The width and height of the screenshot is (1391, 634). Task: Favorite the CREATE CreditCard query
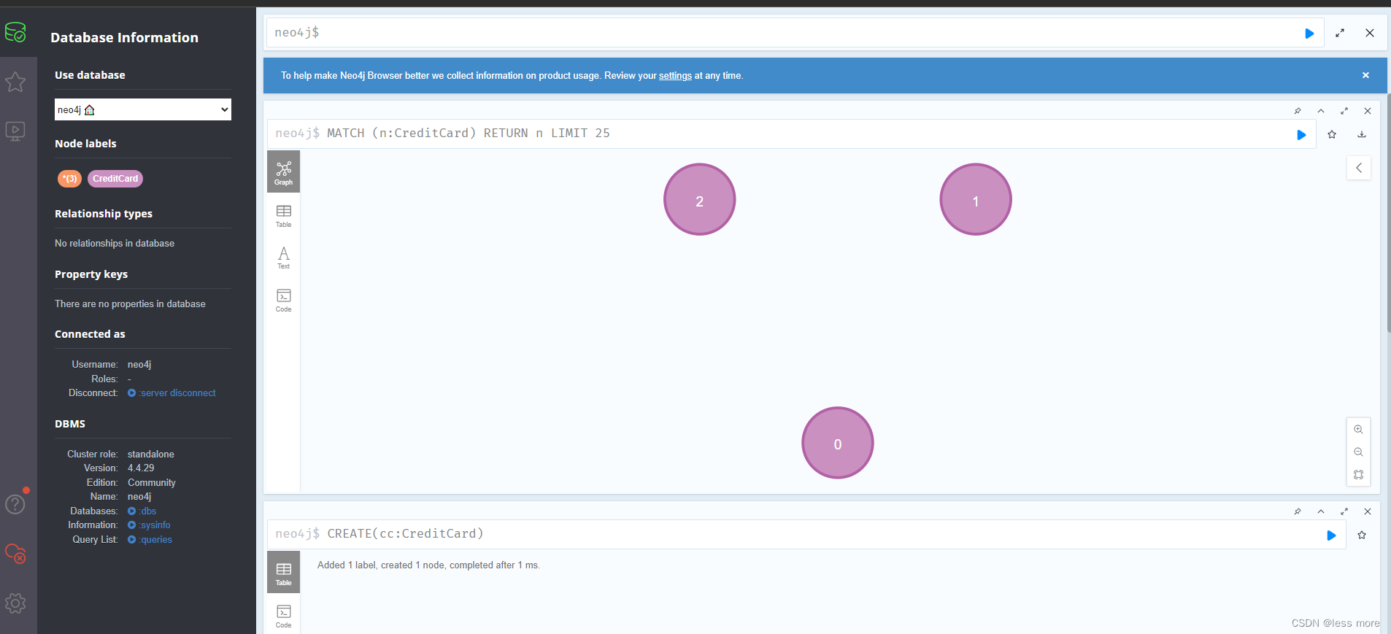tap(1362, 535)
